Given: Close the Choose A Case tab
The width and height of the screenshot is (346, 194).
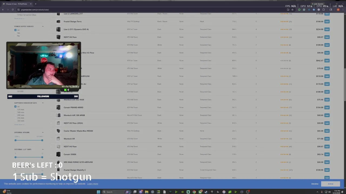Looking at the screenshot, I should (x=31, y=4).
